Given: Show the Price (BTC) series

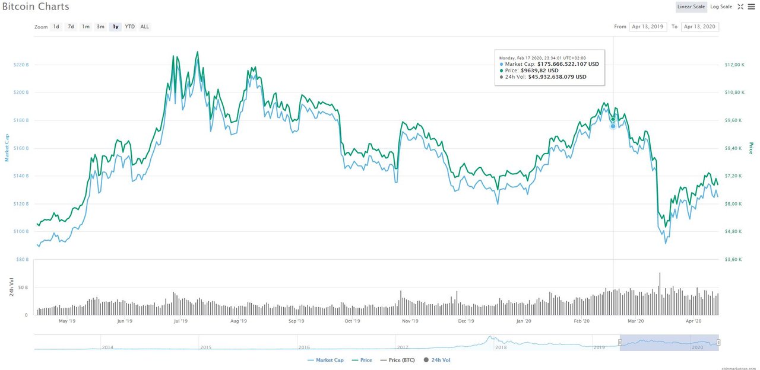Looking at the screenshot, I should 397,360.
